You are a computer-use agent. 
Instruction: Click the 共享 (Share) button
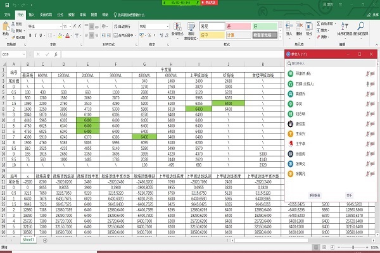[x=372, y=13]
